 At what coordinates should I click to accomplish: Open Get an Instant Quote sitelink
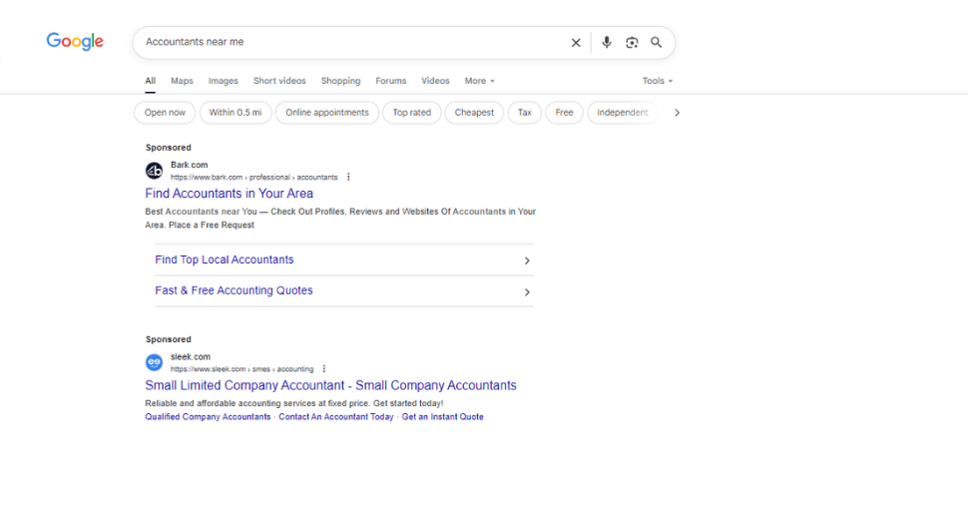443,417
